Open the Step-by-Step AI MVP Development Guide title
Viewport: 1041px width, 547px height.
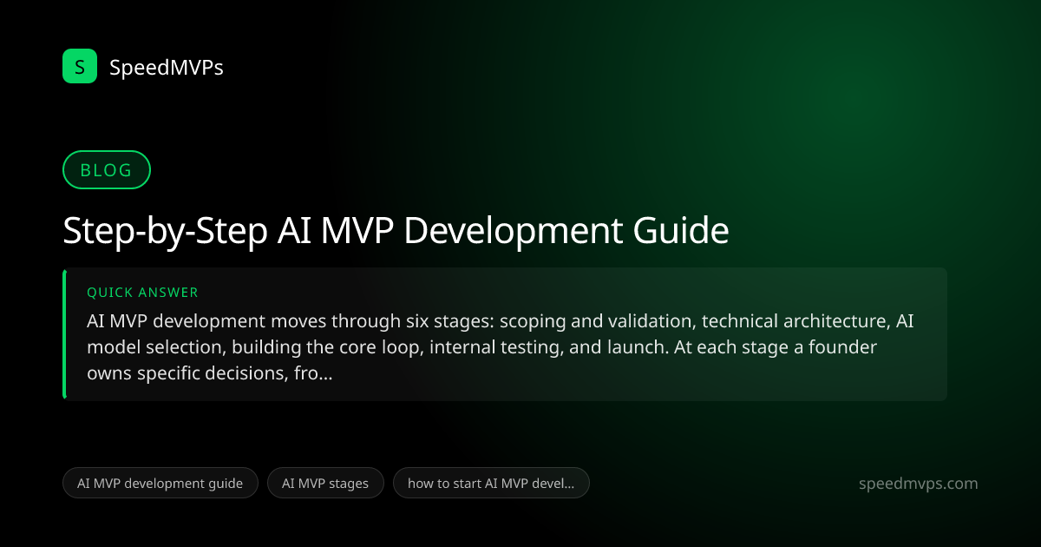click(396, 231)
